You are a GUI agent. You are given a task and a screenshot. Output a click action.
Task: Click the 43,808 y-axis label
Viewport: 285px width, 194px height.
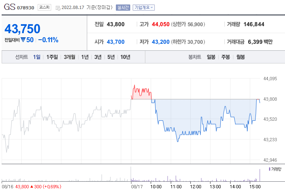pos(270,99)
